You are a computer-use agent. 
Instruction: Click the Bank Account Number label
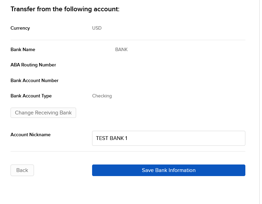pyautogui.click(x=34, y=81)
